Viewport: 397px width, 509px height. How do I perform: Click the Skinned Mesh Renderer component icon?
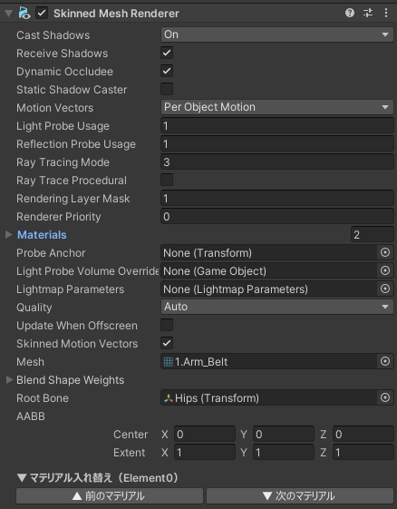tap(24, 14)
